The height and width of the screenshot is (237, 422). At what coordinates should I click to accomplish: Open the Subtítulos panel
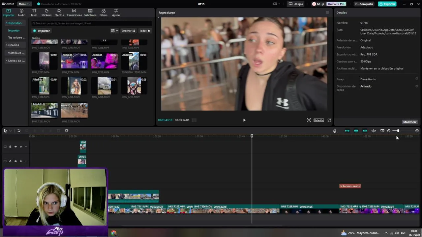tap(90, 13)
